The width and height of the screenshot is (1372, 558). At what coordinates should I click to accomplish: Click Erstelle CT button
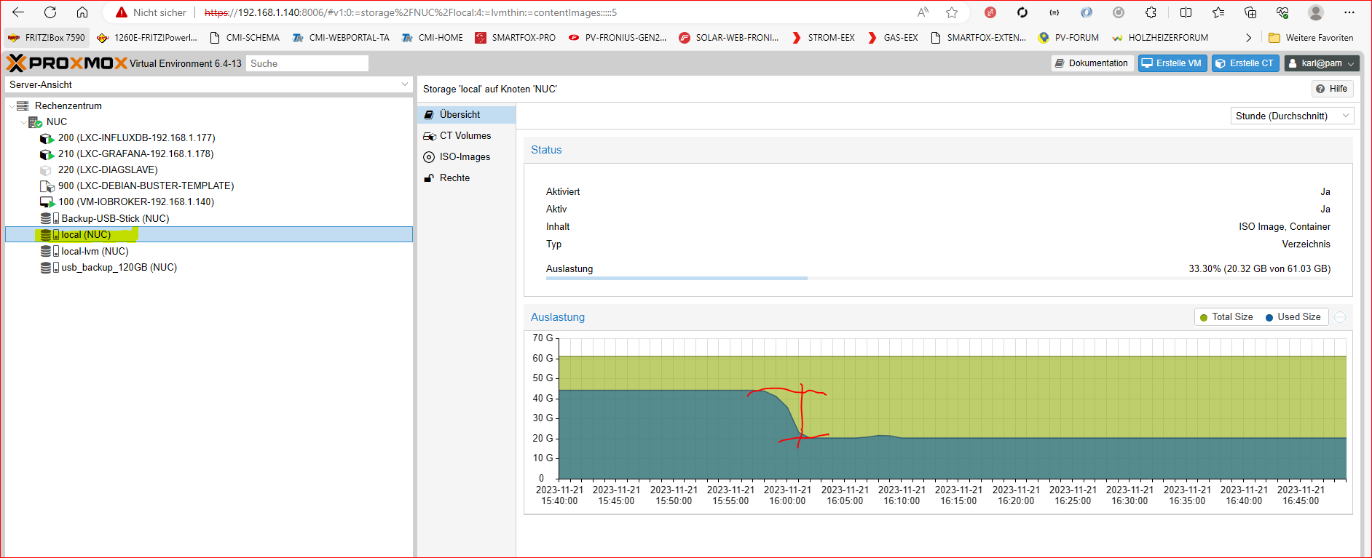(1245, 63)
